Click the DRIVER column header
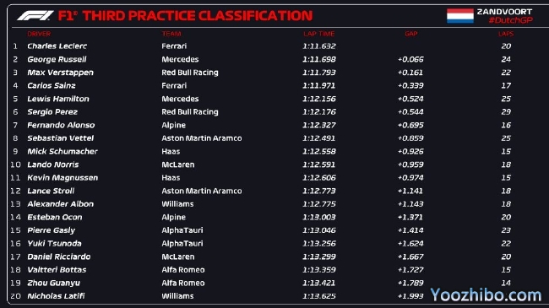This screenshot has height=308, width=549. pyautogui.click(x=39, y=34)
